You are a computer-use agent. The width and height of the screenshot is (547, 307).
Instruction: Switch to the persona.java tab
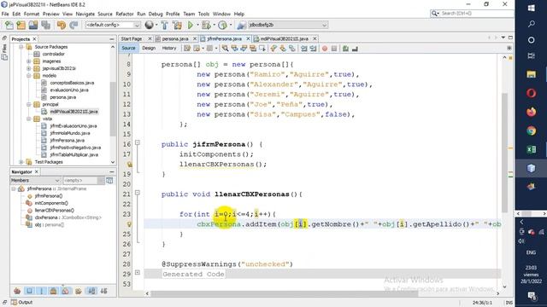click(x=174, y=38)
